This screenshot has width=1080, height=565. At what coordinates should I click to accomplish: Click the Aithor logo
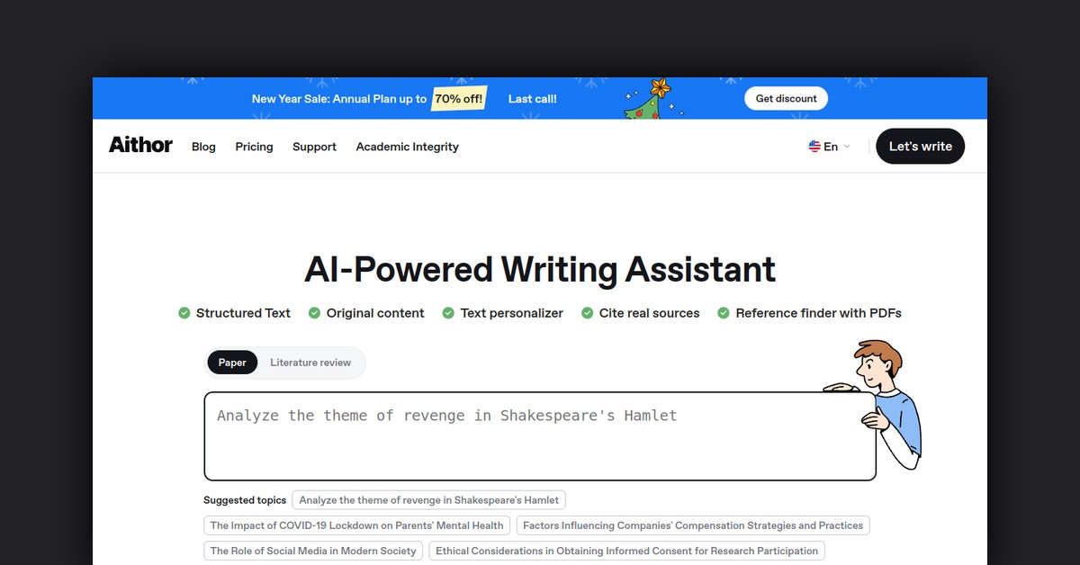[140, 145]
